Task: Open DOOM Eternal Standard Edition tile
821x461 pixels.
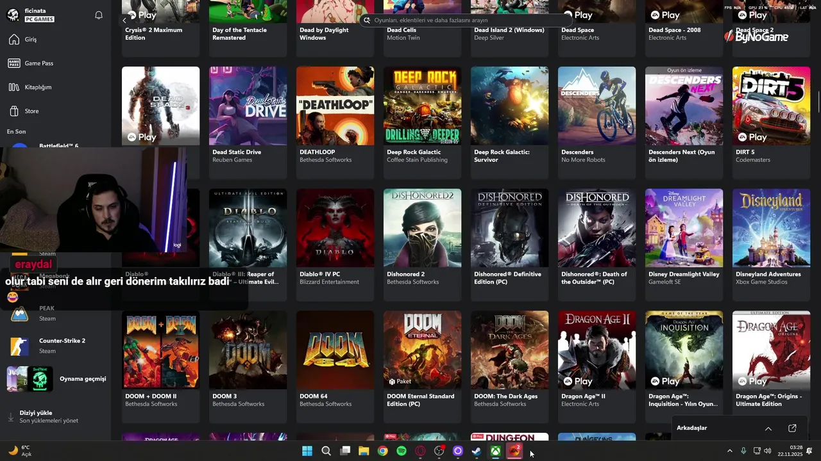Action: [422, 366]
